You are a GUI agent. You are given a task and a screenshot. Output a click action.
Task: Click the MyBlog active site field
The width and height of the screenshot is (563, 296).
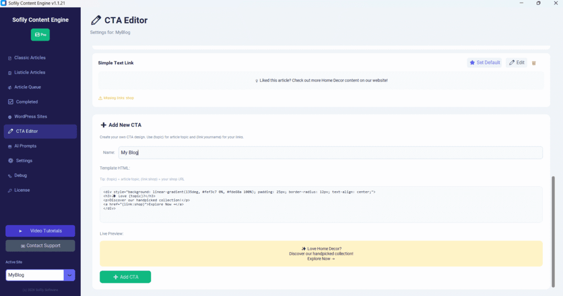tap(35, 275)
